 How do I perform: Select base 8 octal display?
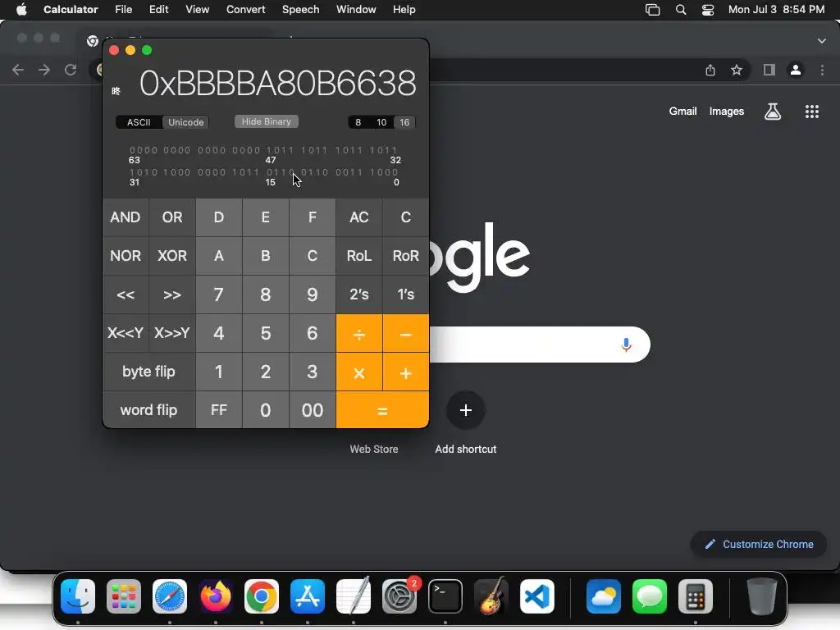[x=358, y=122]
